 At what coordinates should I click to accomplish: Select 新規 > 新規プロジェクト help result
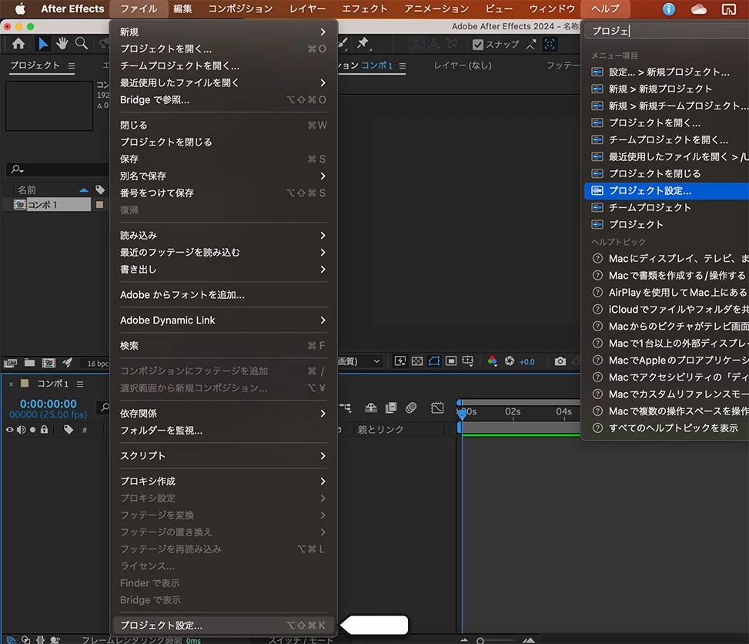[x=667, y=89]
